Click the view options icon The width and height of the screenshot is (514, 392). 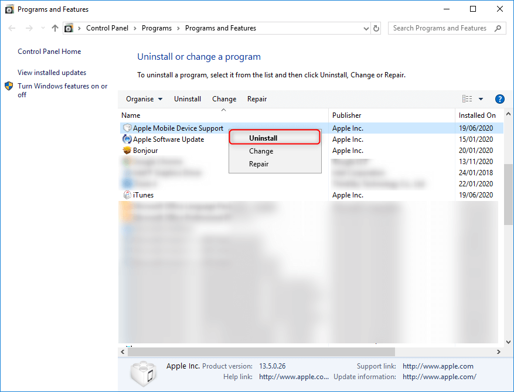(467, 99)
